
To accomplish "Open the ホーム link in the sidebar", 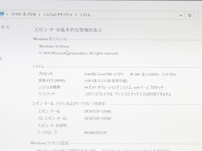I will click(x=5, y=27).
